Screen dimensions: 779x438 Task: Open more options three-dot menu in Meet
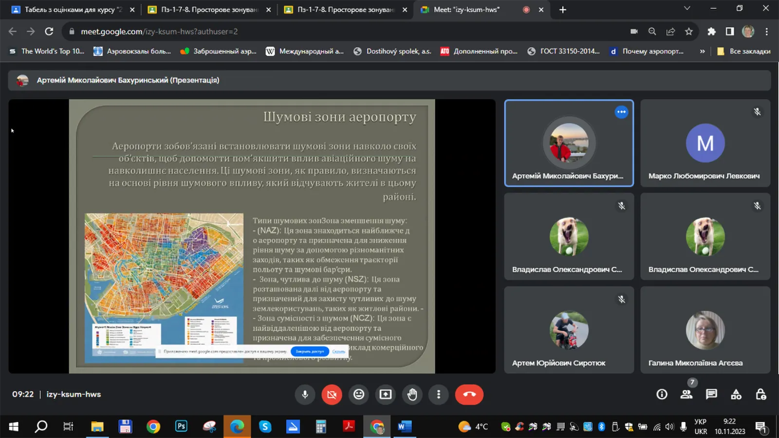439,394
